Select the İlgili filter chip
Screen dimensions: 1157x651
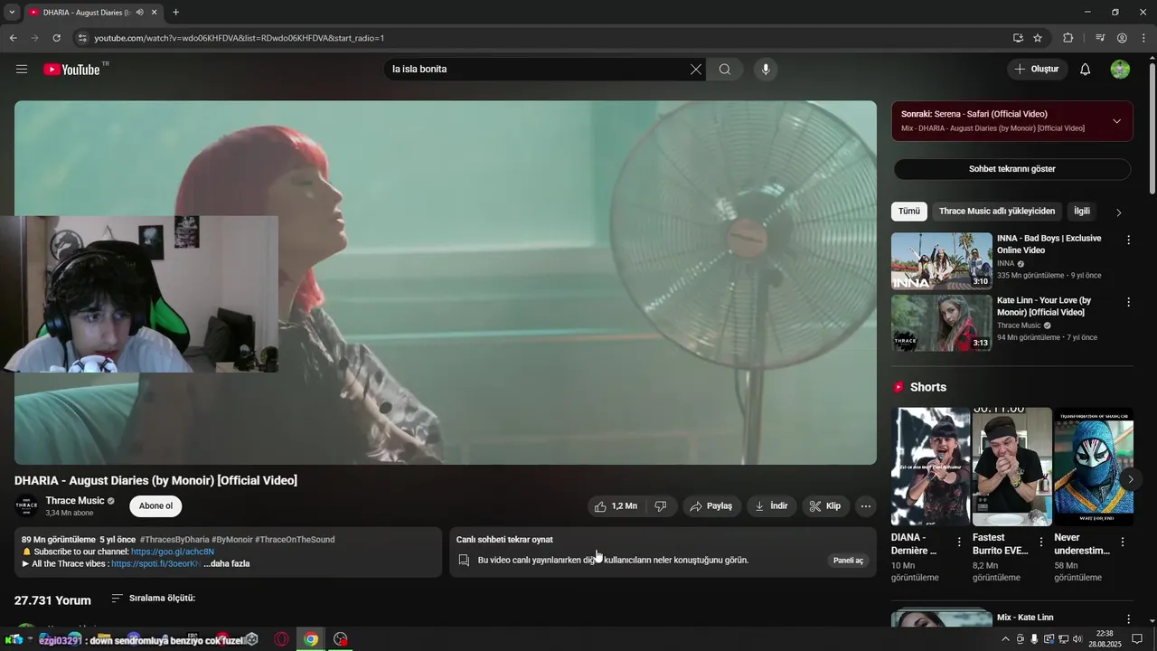click(x=1082, y=212)
